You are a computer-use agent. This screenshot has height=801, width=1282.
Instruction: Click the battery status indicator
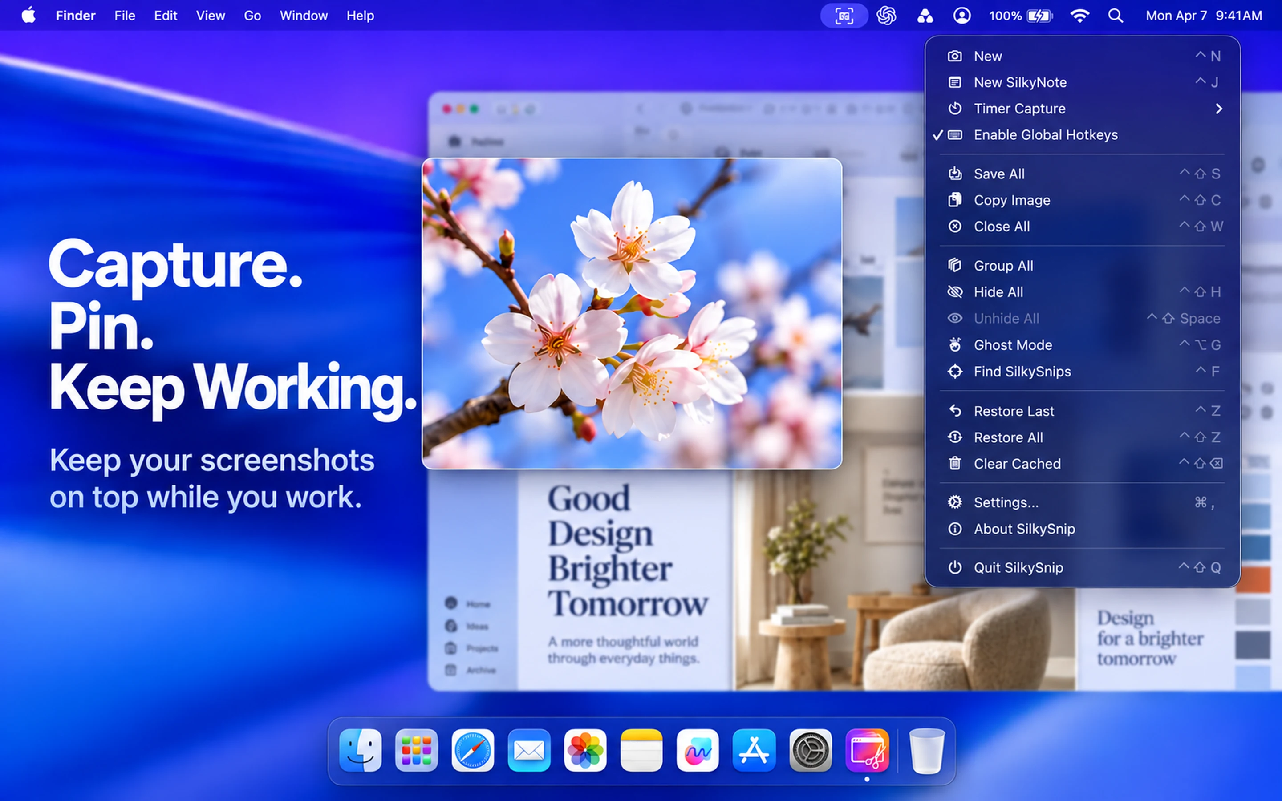click(x=1021, y=16)
